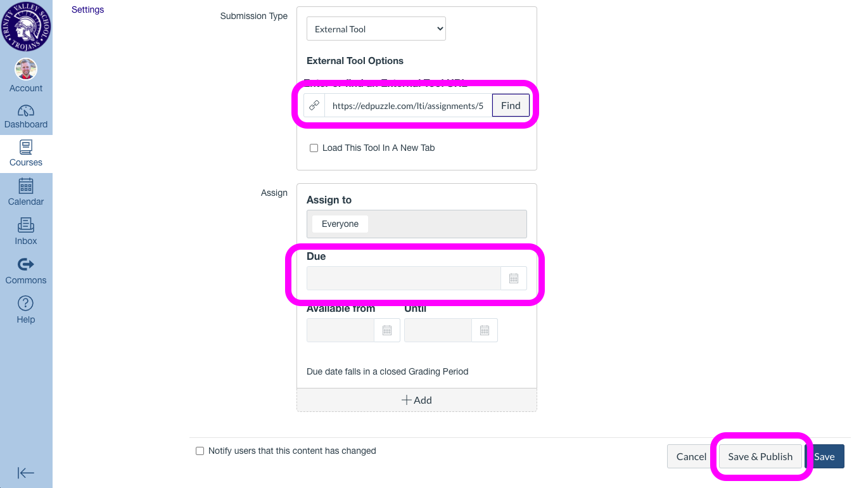This screenshot has width=866, height=488.
Task: Click the Find button for the External Tool URL
Action: [511, 105]
